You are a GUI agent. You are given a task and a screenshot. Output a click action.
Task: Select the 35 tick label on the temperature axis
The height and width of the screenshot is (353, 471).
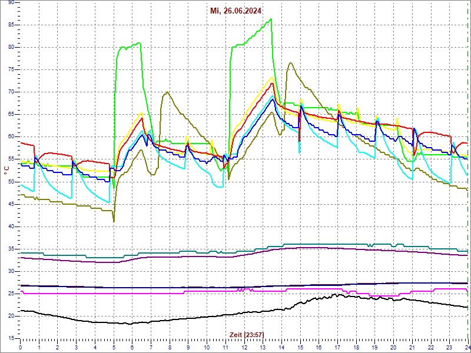tap(11, 249)
